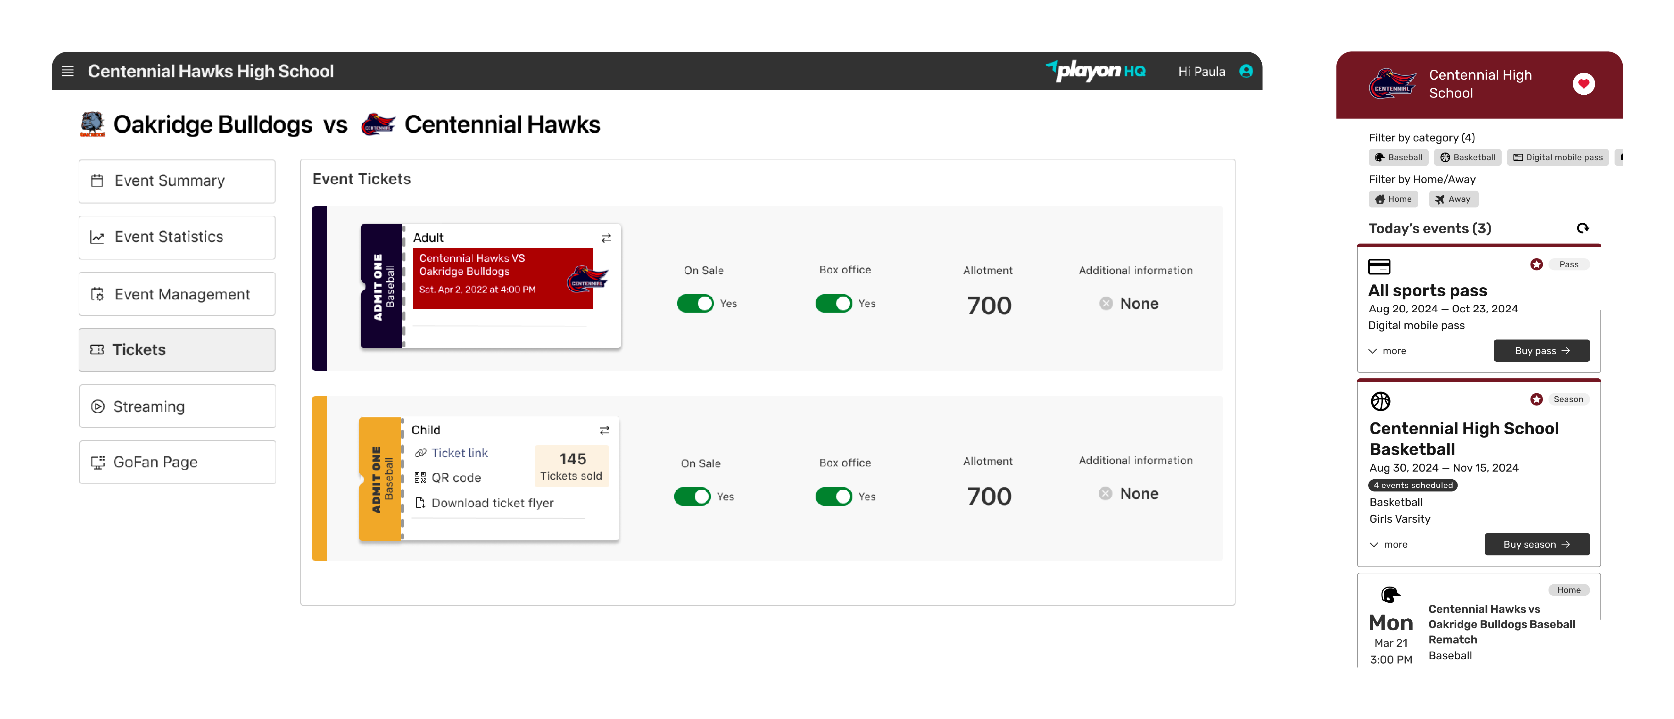Click the Centennial Hawks logo in title
Screen dimensions: 1674x719
click(378, 124)
